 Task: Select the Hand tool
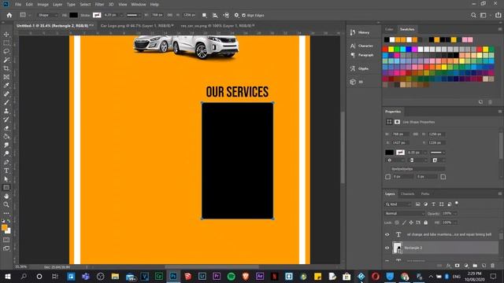coord(6,196)
